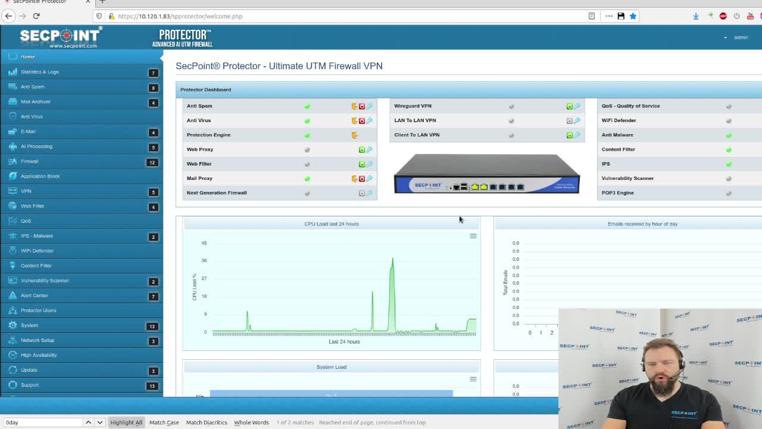Expand the Statistics & Logs menu
This screenshot has width=762, height=429.
pos(82,72)
